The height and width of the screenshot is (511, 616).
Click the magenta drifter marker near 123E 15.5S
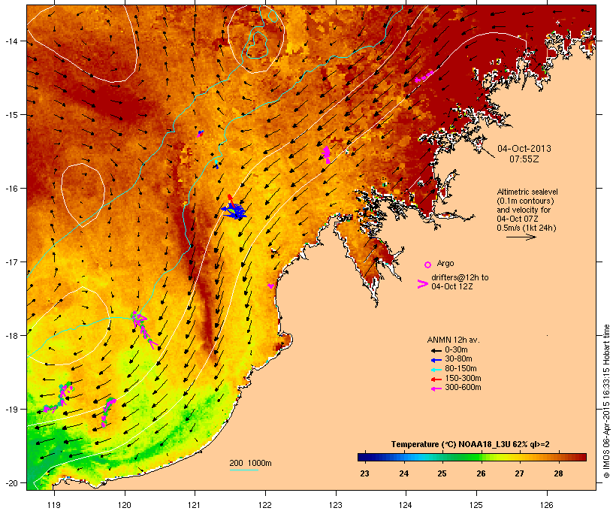click(327, 154)
